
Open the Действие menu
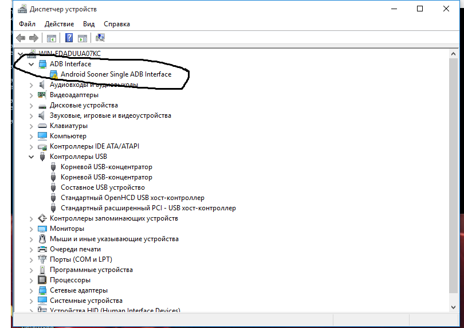click(59, 24)
